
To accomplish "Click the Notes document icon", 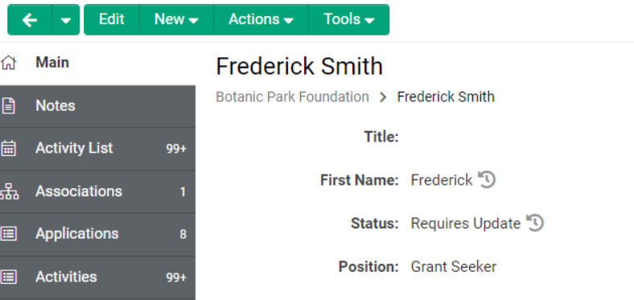I will [9, 106].
